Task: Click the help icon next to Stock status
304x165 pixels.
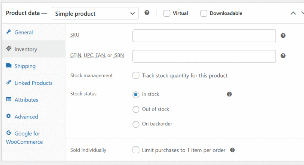Action: tap(229, 94)
